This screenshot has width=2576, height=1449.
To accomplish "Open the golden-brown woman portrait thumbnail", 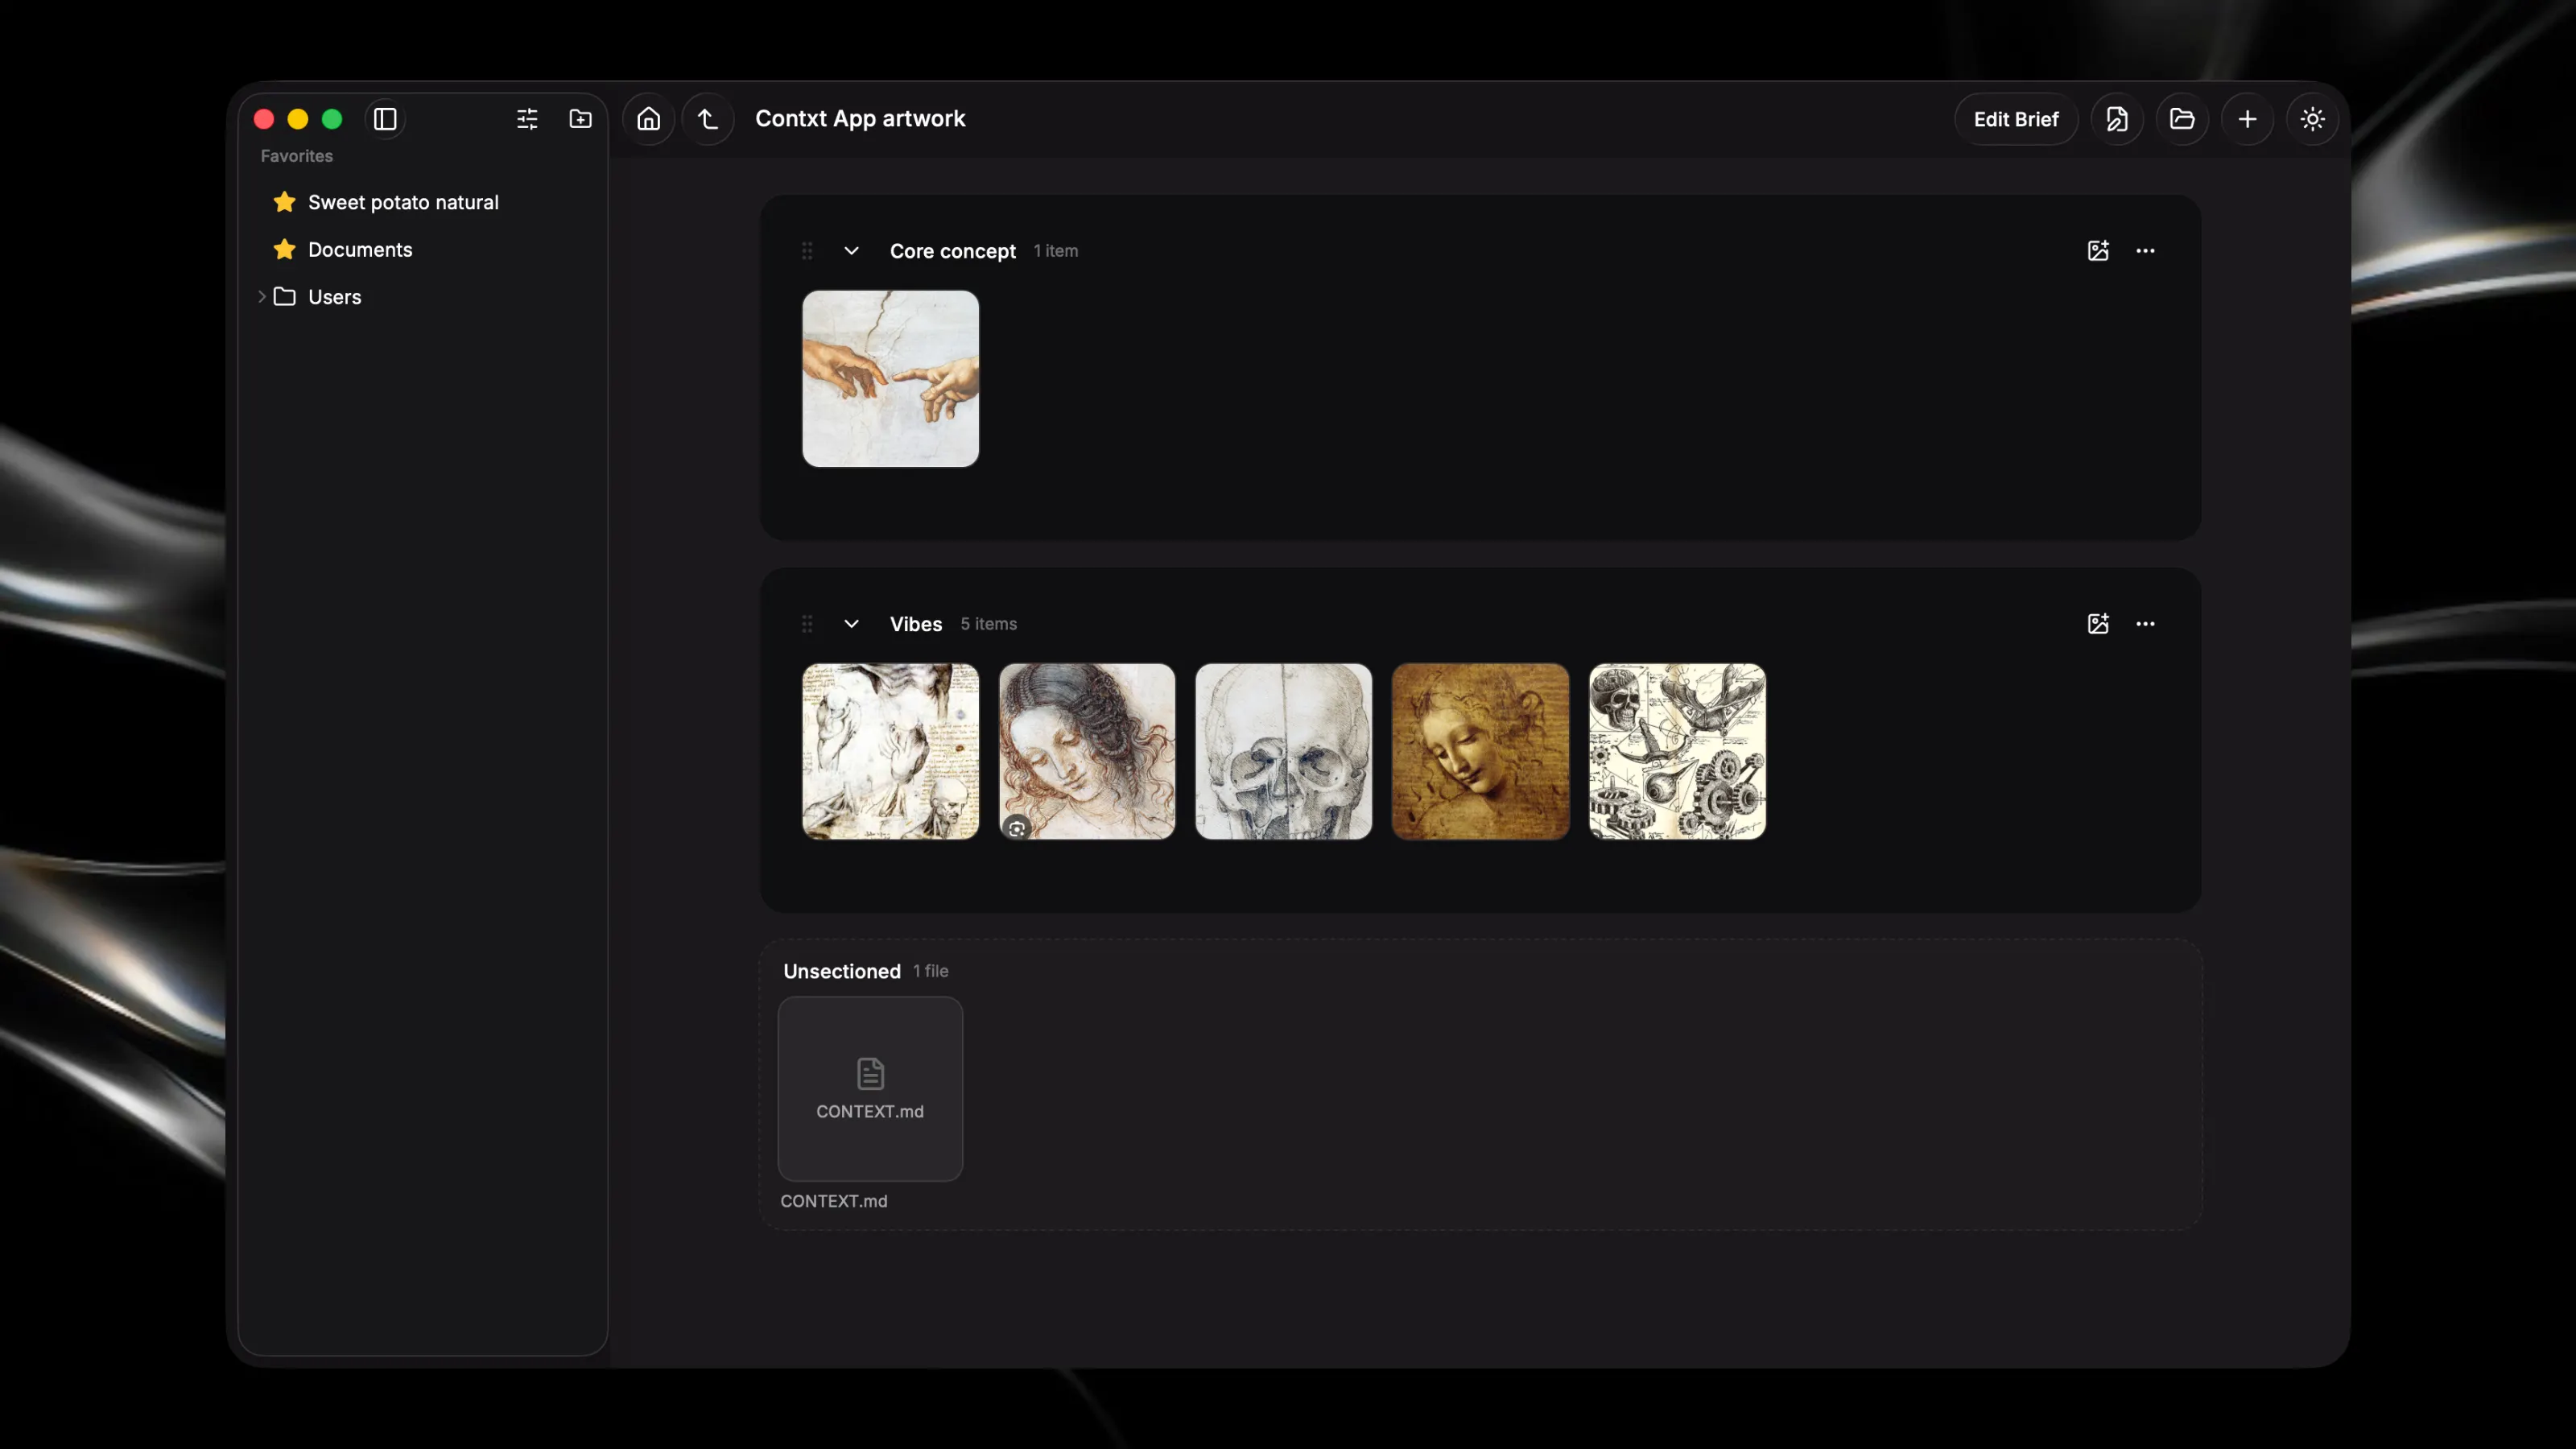I will [x=1480, y=752].
